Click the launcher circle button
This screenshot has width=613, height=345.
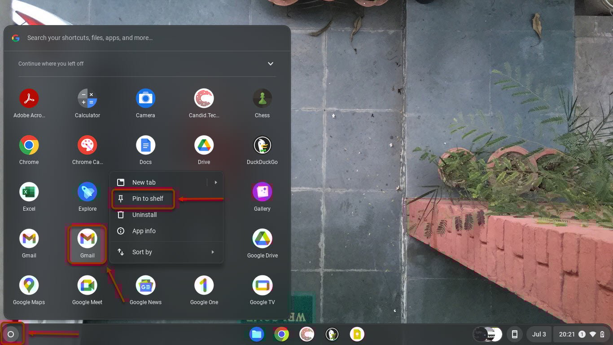coord(11,334)
